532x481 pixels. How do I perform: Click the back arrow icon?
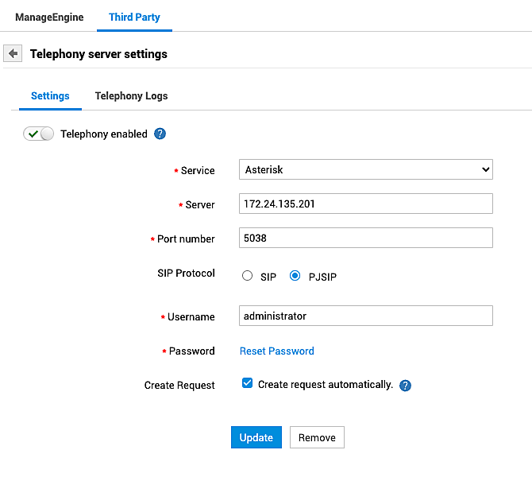[x=13, y=54]
